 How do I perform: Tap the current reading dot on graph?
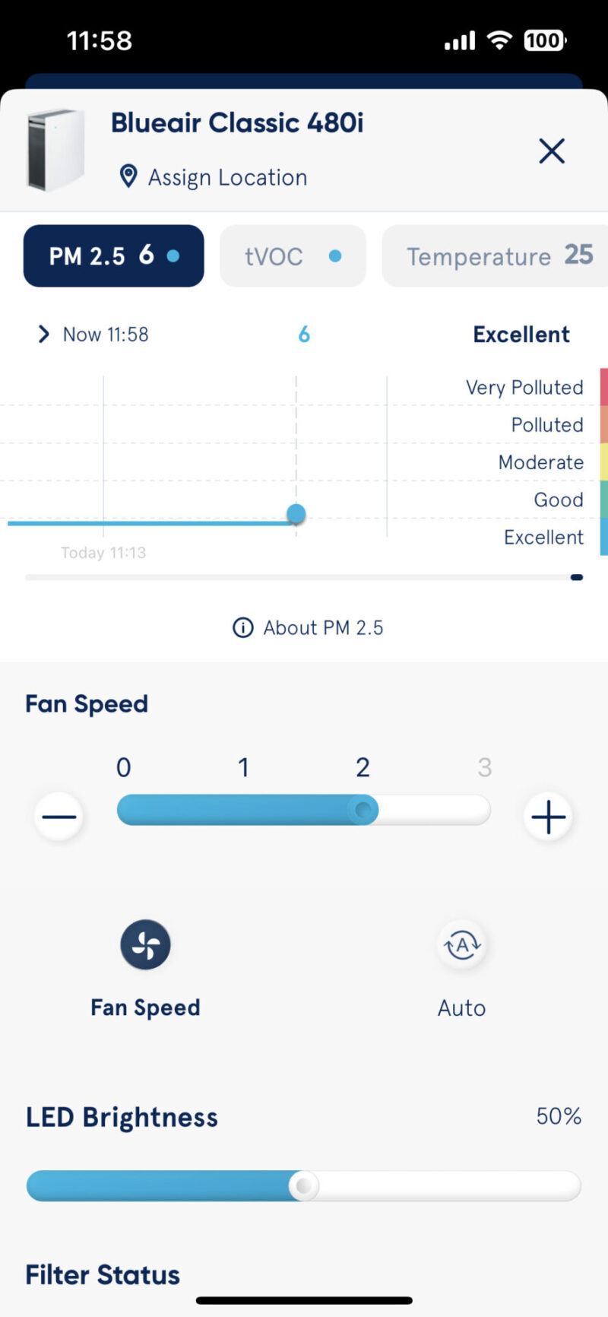pyautogui.click(x=296, y=514)
